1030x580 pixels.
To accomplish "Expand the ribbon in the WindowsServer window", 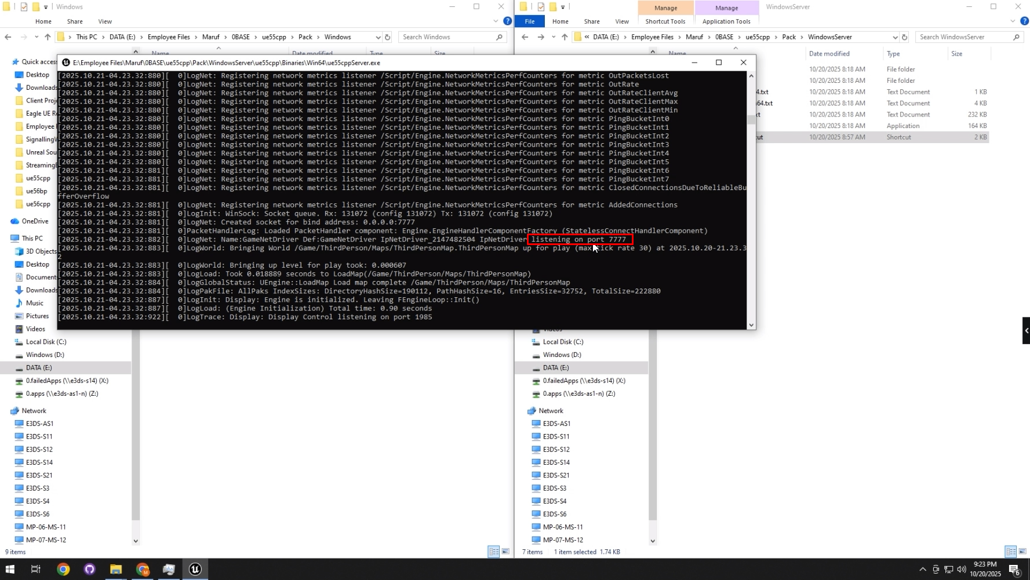I will click(x=1013, y=21).
